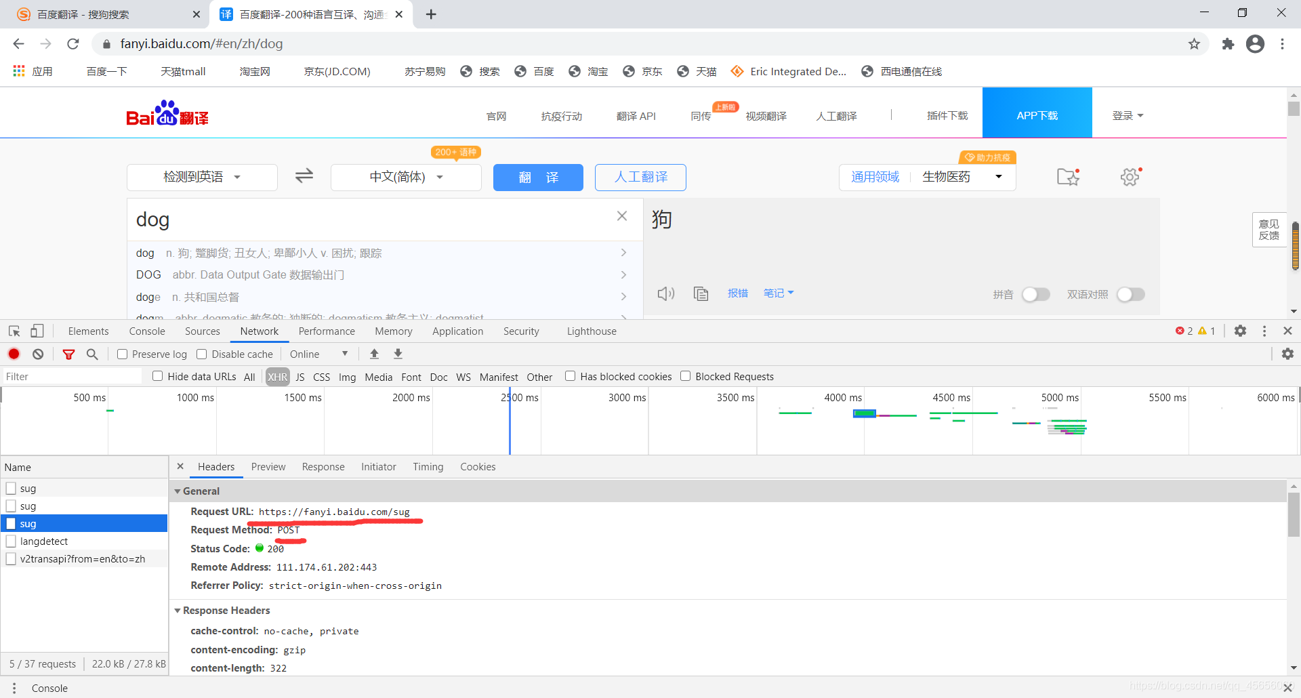Open the Sources tab
Screen dimensions: 1301x698
pos(203,331)
